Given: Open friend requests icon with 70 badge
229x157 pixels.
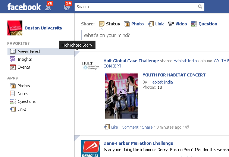Looking at the screenshot, I should 48,7.
